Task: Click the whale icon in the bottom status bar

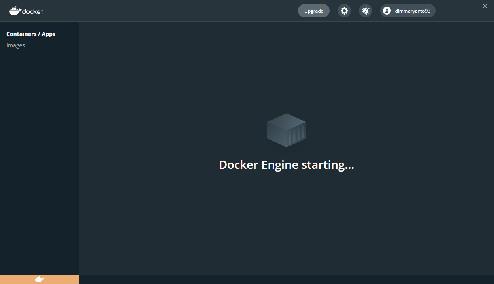Action: point(39,279)
